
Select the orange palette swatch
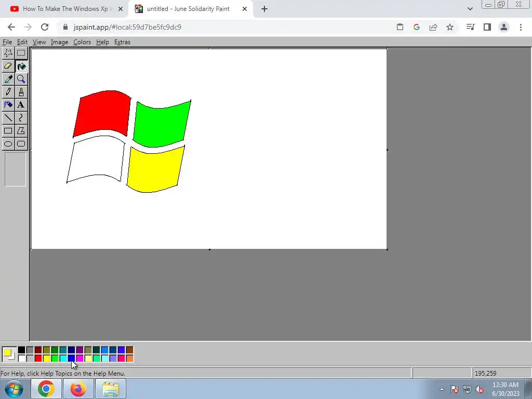tap(129, 358)
